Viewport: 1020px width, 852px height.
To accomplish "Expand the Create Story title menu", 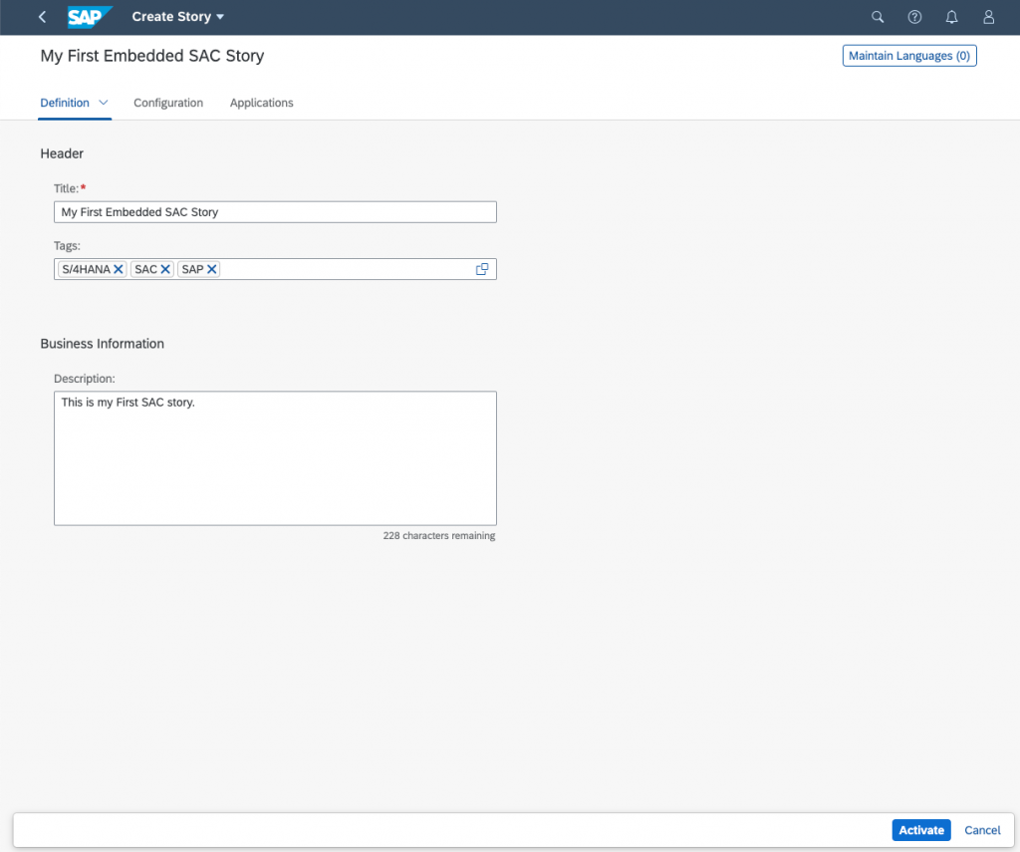I will coord(220,17).
